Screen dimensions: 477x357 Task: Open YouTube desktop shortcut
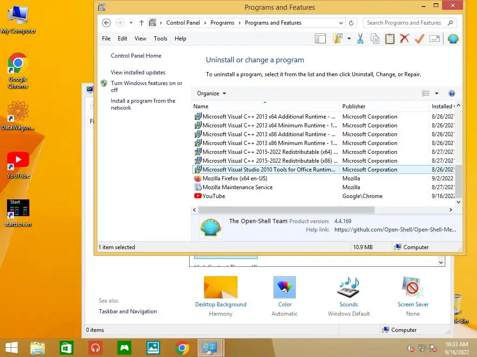18,165
